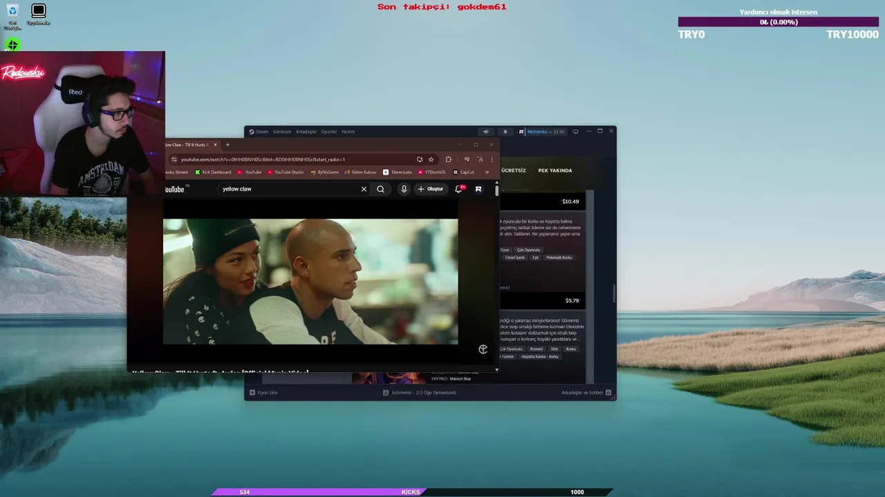Image resolution: width=885 pixels, height=497 pixels.
Task: Select ÜCRETSİZ tab in Steam store
Action: tap(514, 170)
